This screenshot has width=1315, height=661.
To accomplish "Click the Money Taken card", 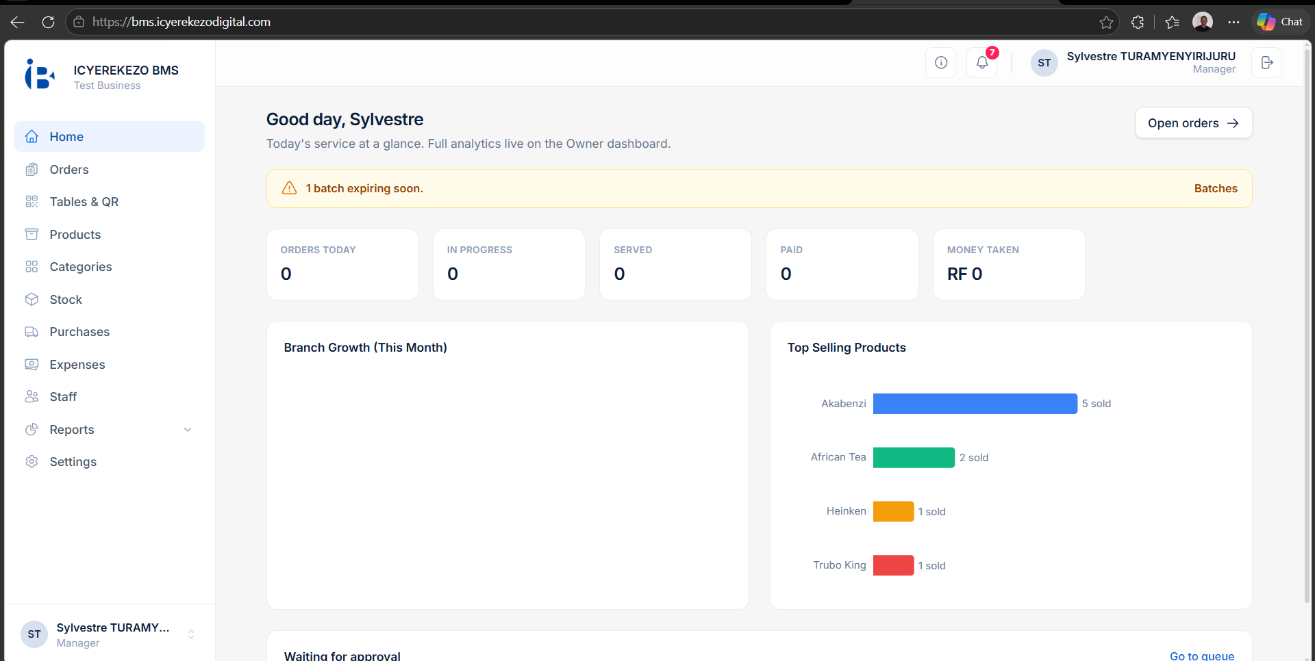I will 1009,264.
